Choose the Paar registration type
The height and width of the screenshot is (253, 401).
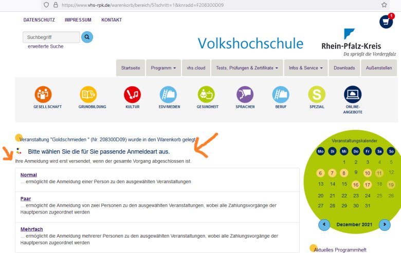[x=26, y=199]
